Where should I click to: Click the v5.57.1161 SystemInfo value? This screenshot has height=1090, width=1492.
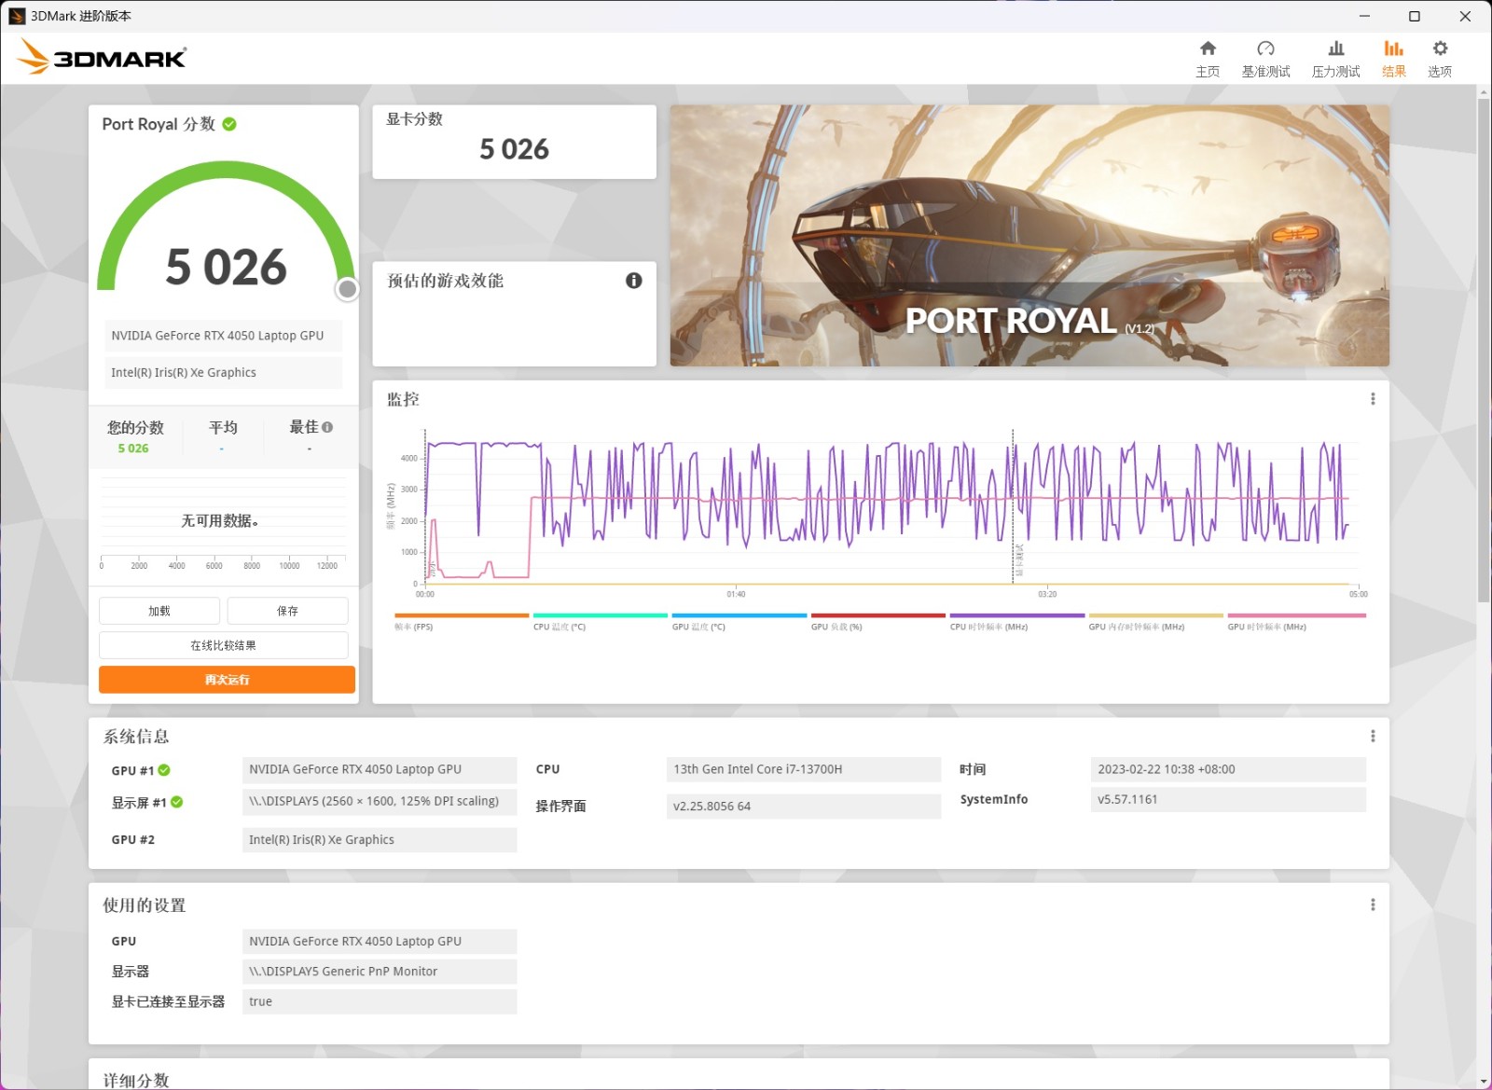point(1228,799)
